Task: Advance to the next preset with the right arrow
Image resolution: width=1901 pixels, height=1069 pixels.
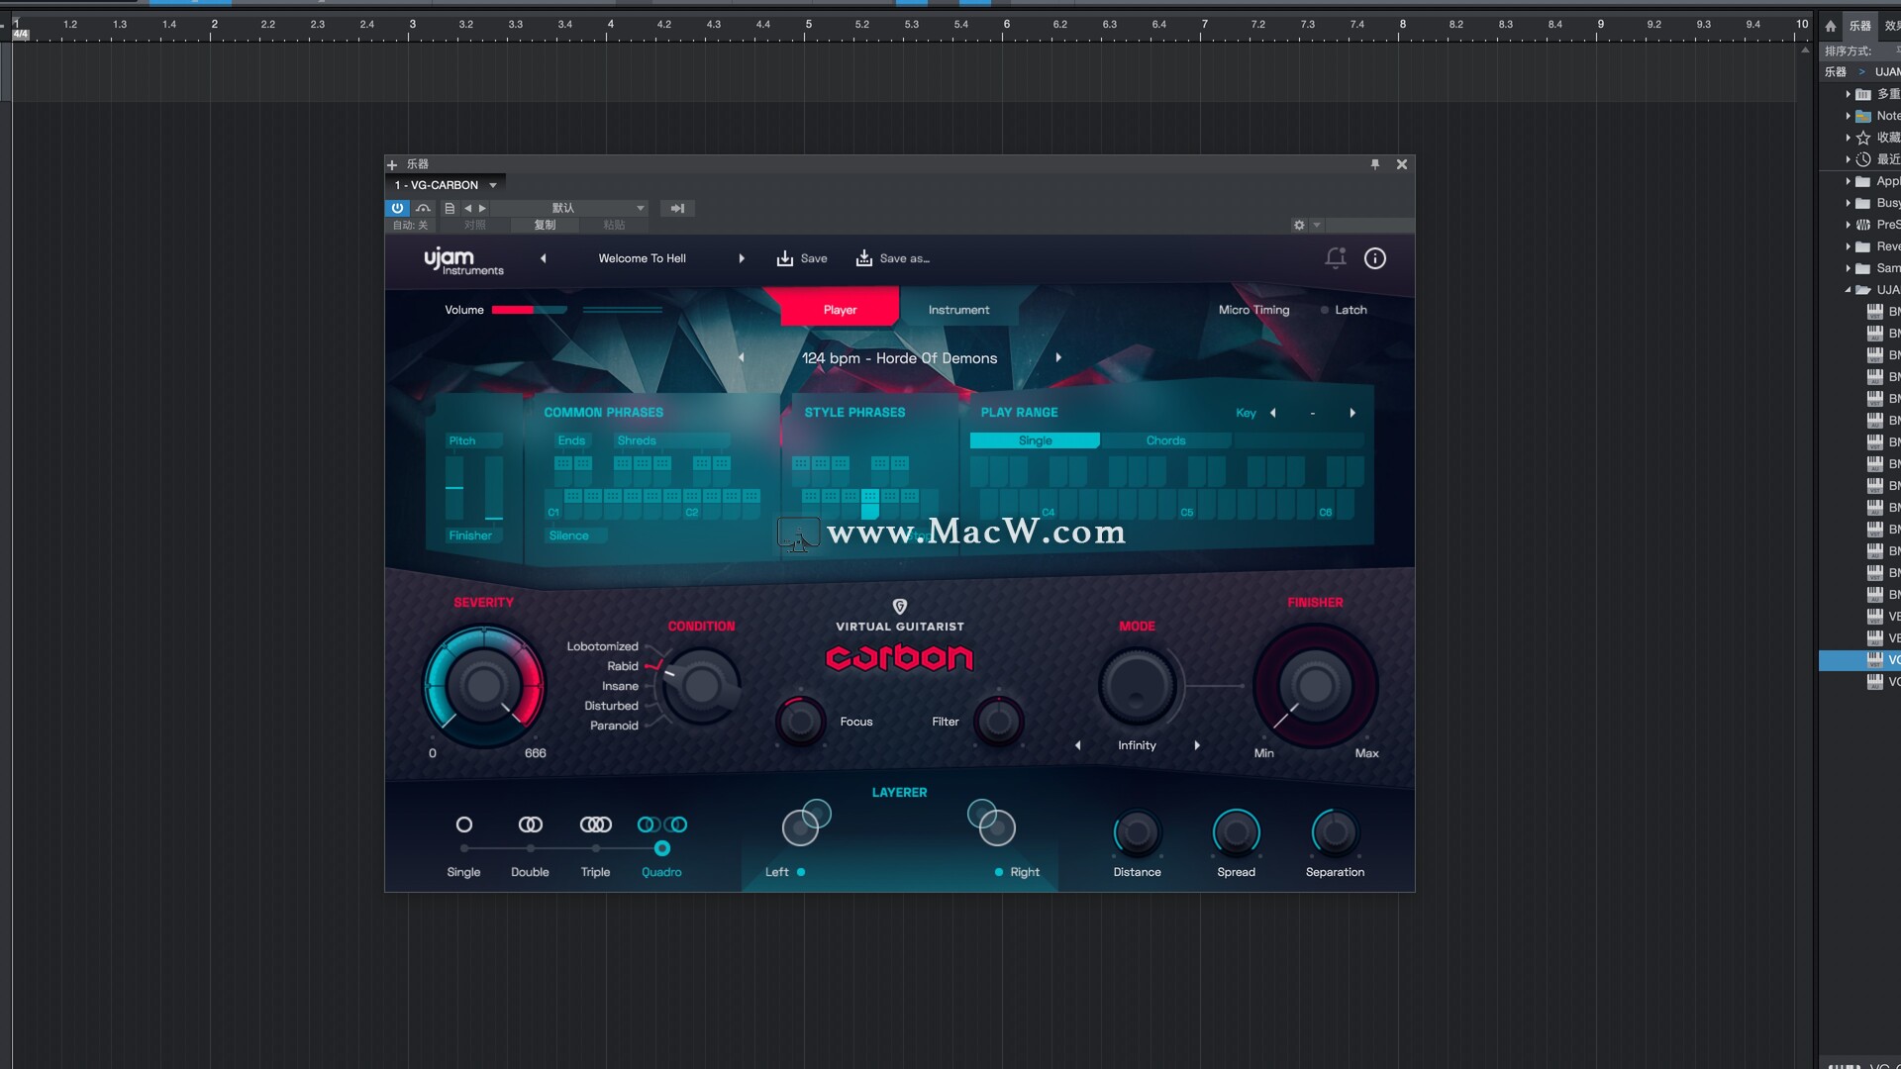Action: click(742, 258)
